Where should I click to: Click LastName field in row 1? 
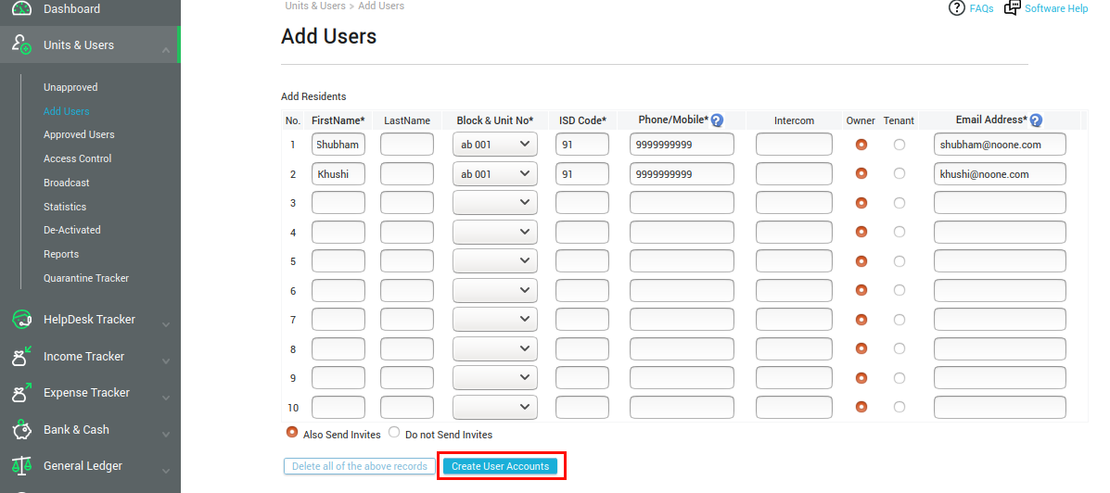tap(407, 145)
